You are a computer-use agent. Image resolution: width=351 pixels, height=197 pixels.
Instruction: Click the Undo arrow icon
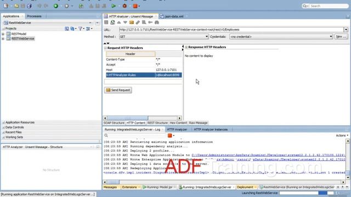(x=39, y=6)
